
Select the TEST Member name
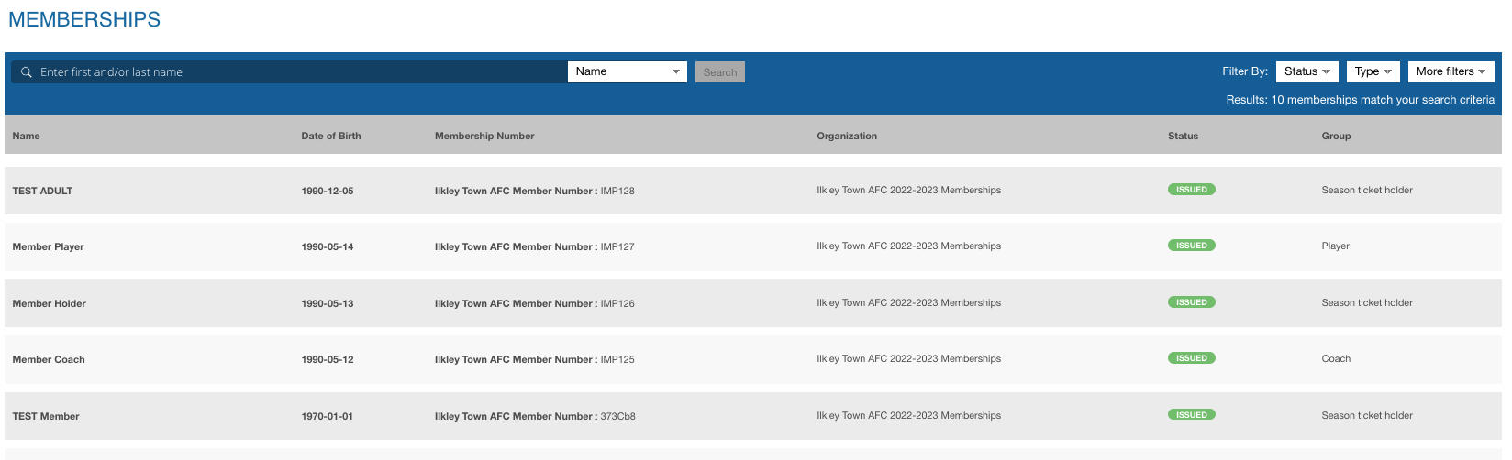tap(46, 416)
